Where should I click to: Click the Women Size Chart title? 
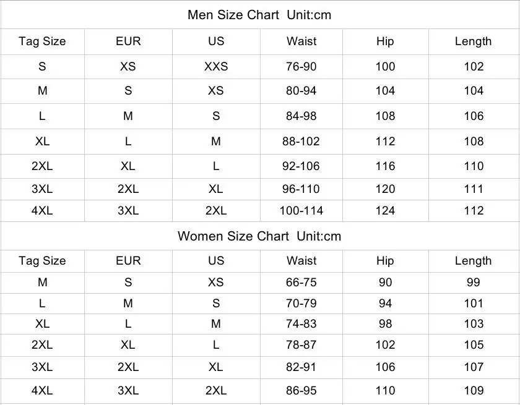259,236
